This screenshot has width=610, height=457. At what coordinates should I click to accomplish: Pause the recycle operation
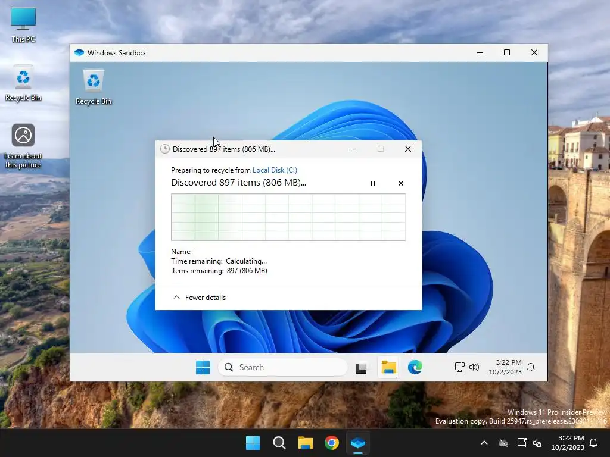[x=373, y=183]
